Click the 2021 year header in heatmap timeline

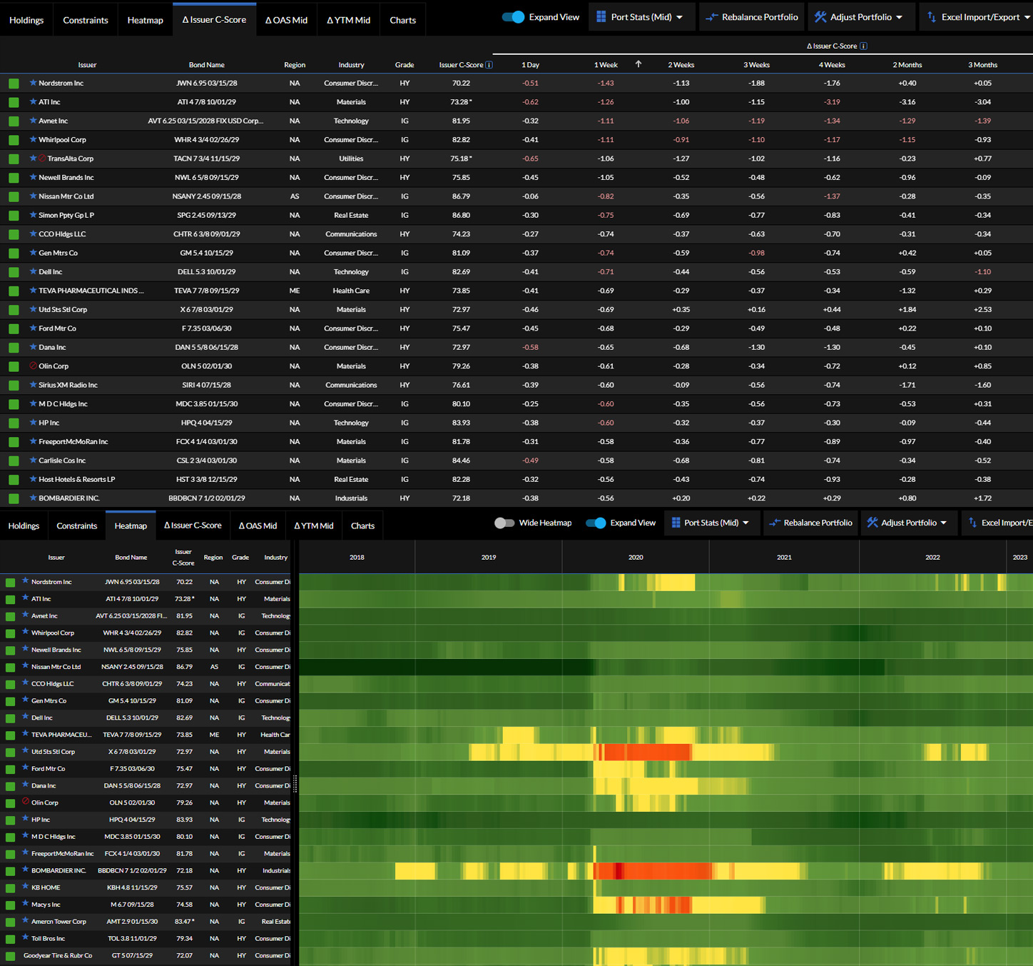tap(784, 557)
